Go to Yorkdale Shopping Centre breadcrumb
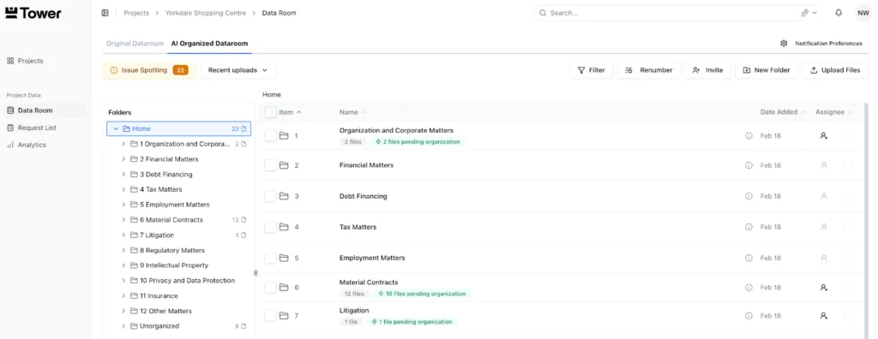The height and width of the screenshot is (339, 878). [x=206, y=13]
